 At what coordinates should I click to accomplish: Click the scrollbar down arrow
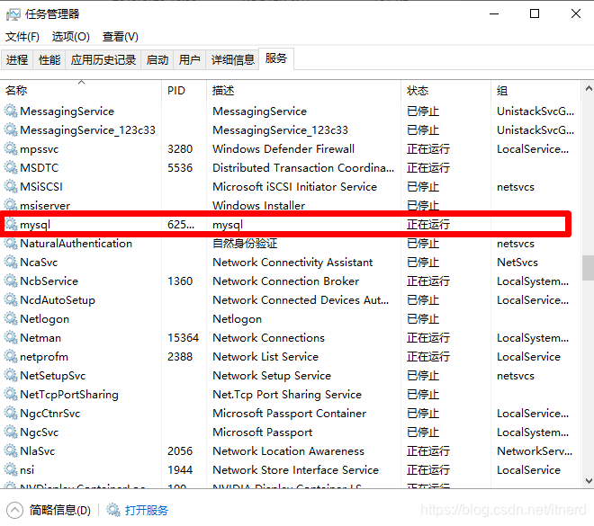pos(589,481)
